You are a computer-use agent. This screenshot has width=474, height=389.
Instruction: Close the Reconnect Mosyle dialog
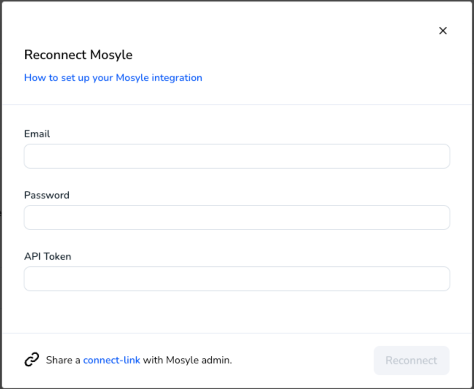[443, 31]
